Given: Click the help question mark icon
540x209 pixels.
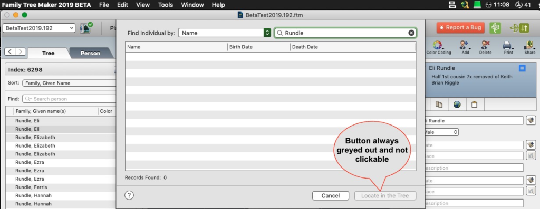Looking at the screenshot, I should (x=129, y=195).
